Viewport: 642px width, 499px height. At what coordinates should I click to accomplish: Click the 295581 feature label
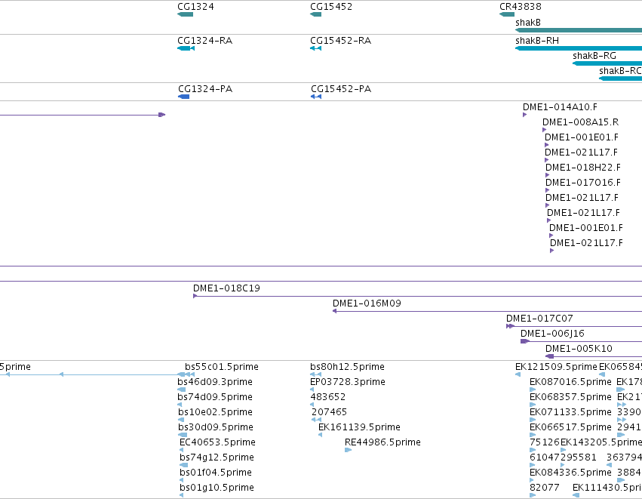coord(578,457)
